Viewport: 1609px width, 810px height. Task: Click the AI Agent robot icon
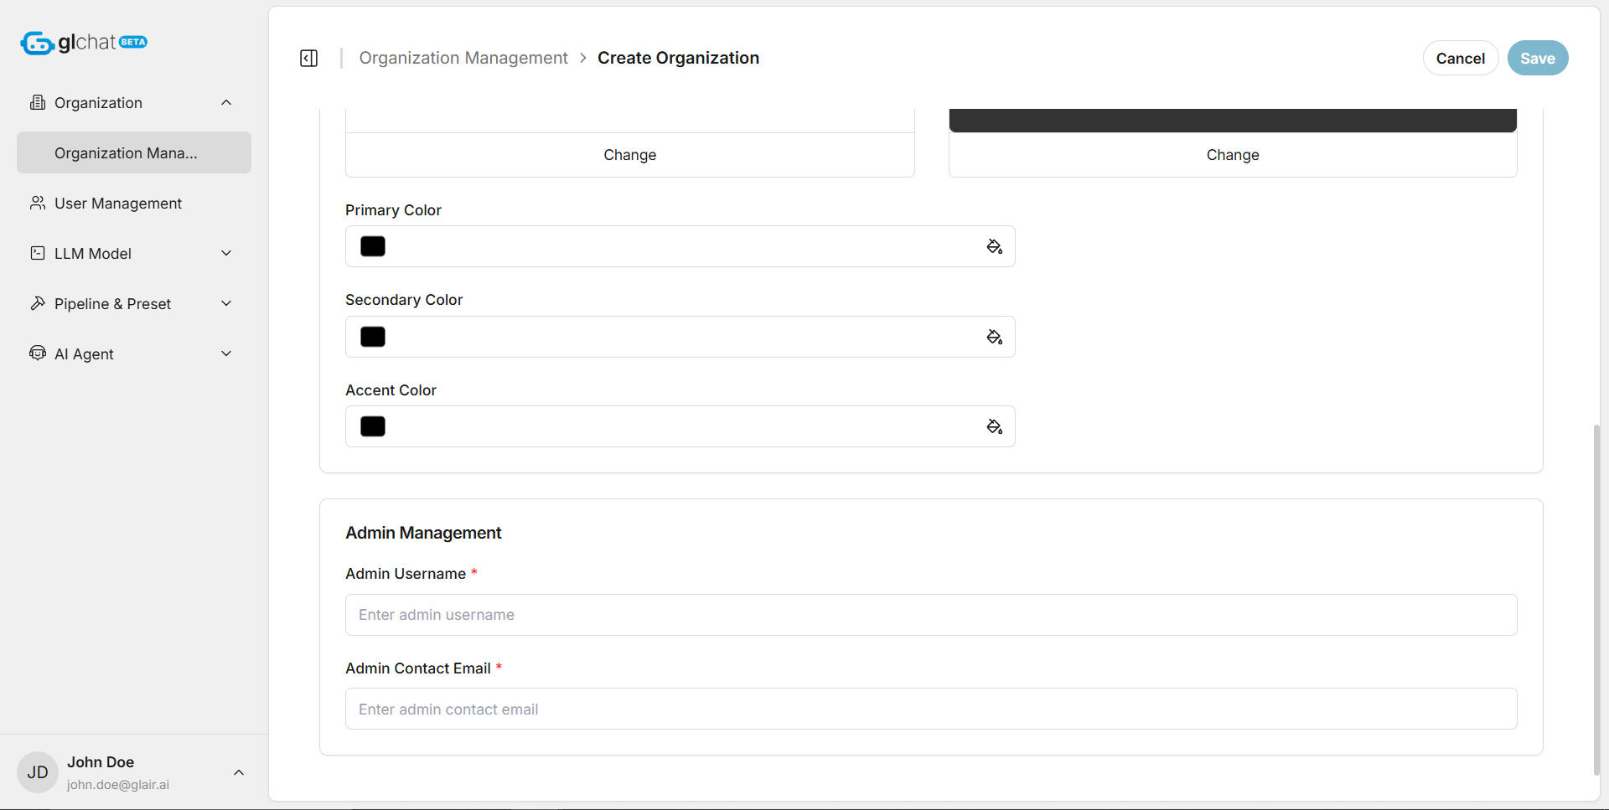(38, 353)
